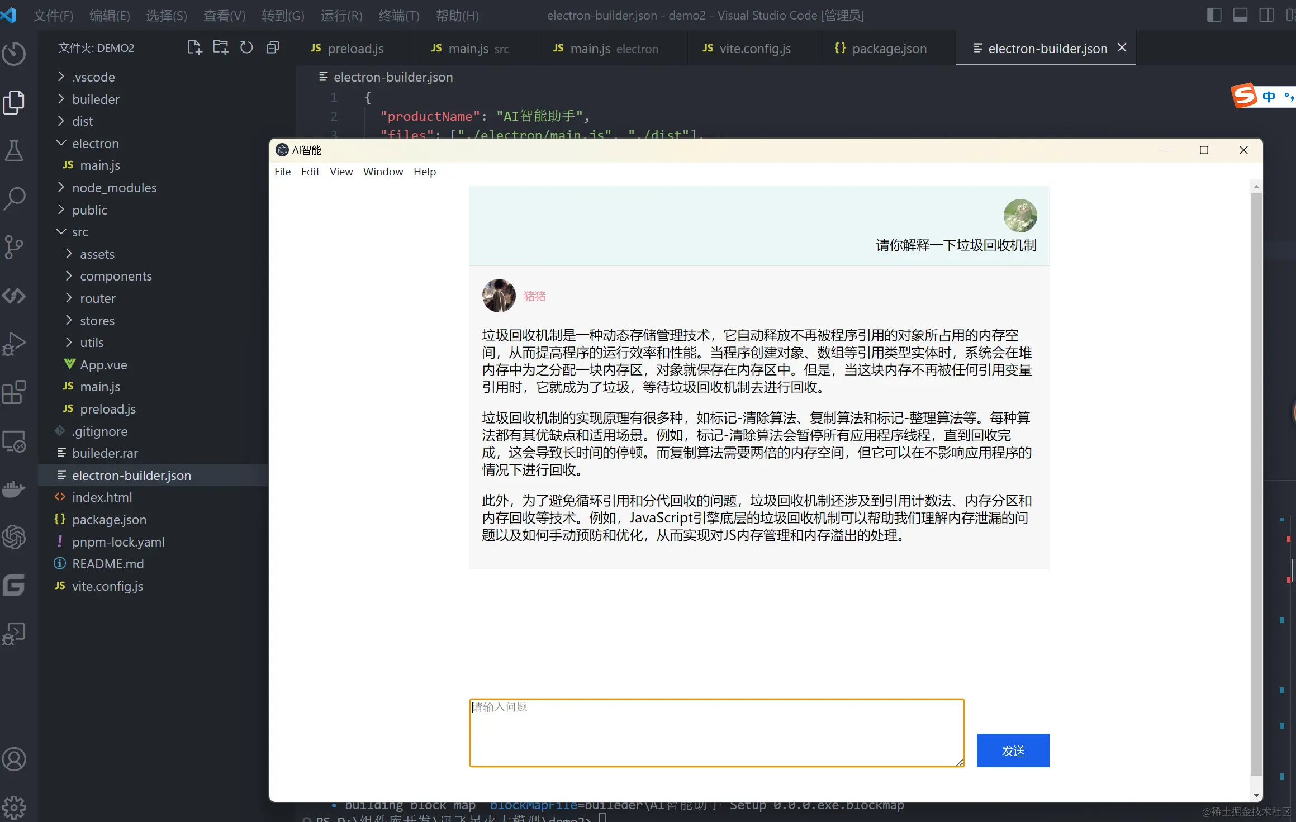Screen dimensions: 1296x822
Task: Expand the dist folder
Action: [x=154, y=121]
